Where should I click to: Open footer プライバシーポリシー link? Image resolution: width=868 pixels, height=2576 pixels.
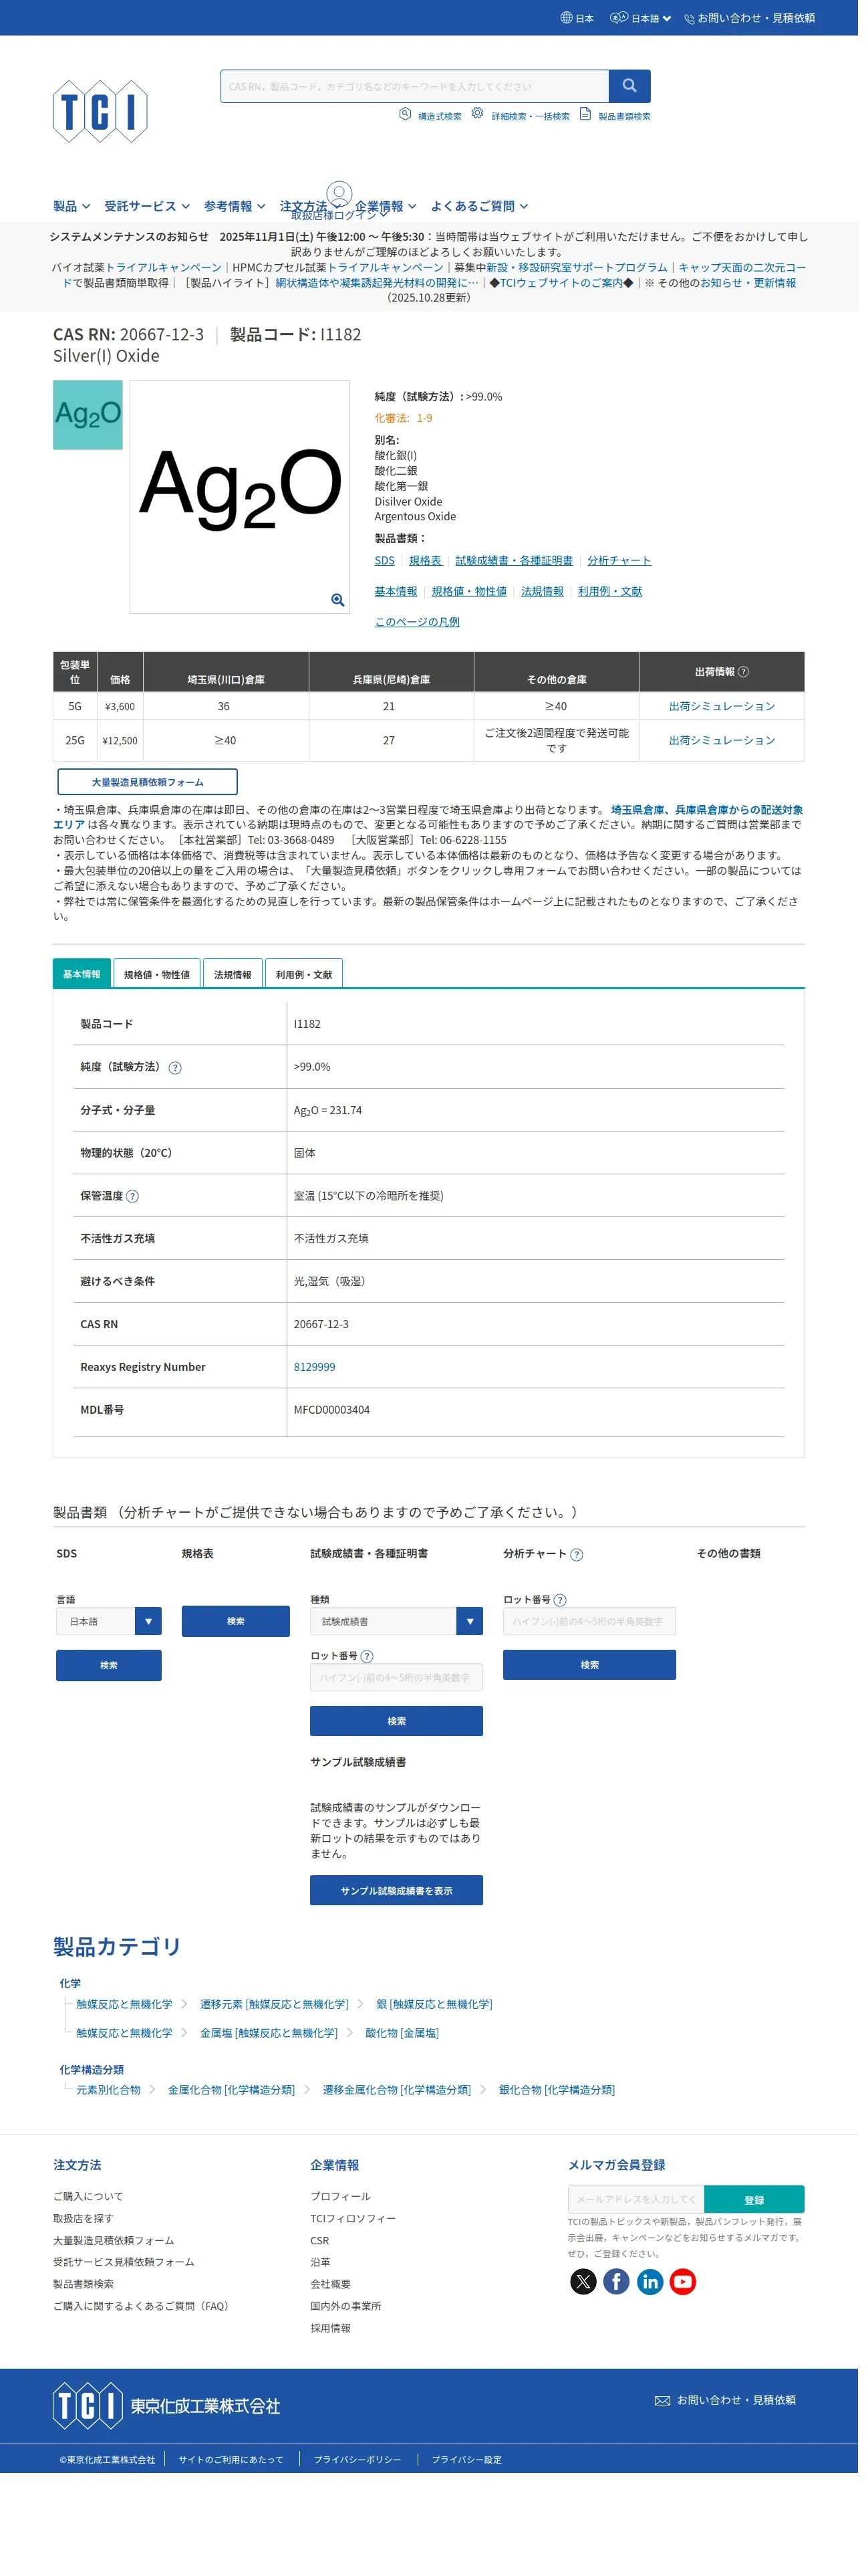pyautogui.click(x=357, y=2459)
